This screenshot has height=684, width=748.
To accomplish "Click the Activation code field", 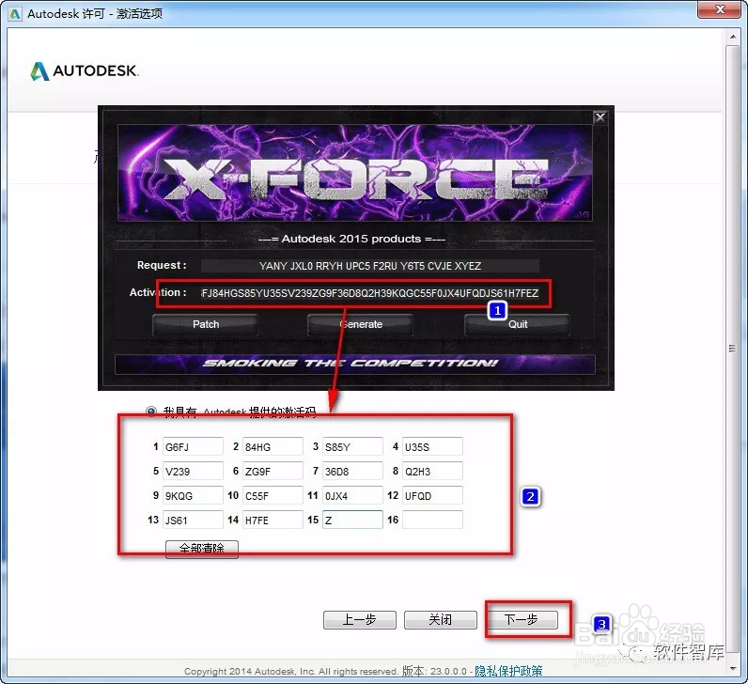I will pyautogui.click(x=369, y=293).
